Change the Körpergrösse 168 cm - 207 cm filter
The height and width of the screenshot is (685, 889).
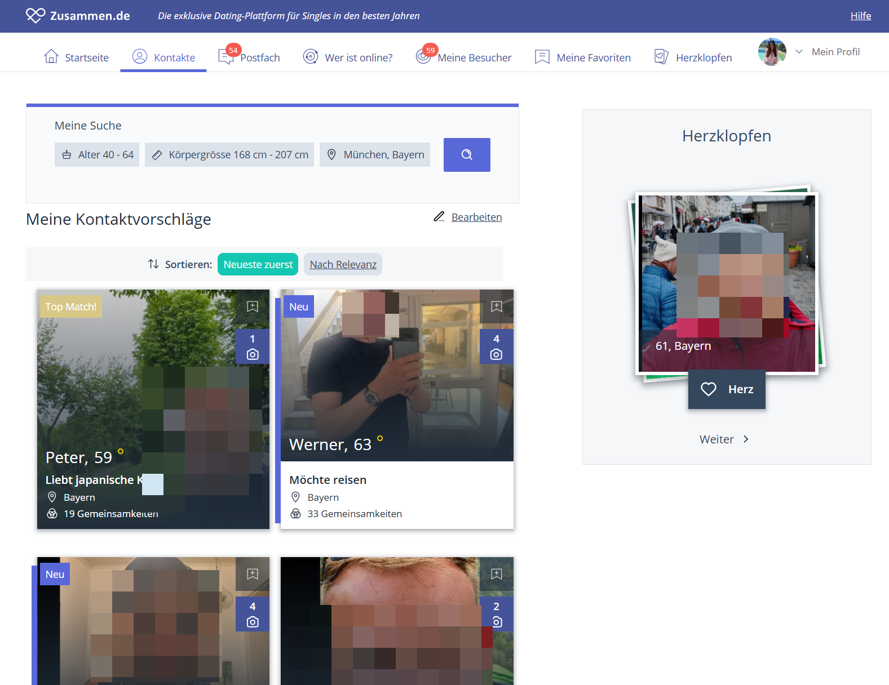point(229,155)
